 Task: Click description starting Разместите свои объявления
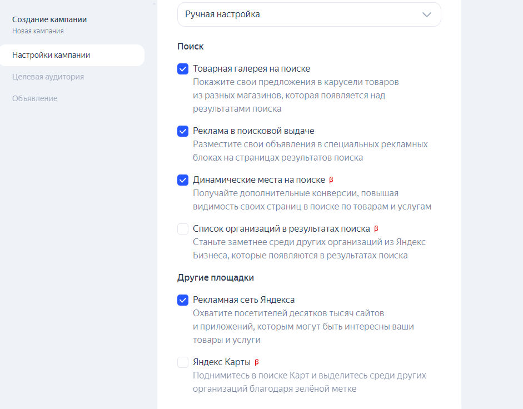pos(310,151)
